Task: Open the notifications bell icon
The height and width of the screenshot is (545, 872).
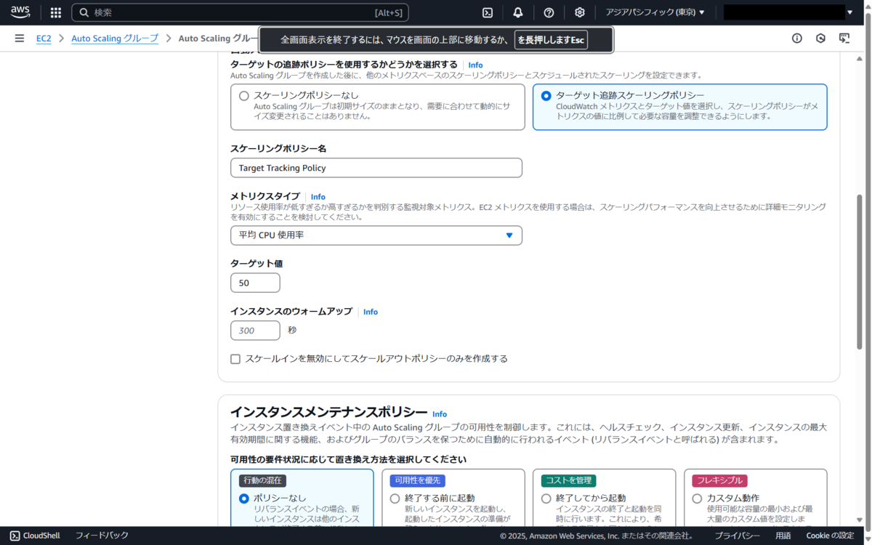Action: 518,12
